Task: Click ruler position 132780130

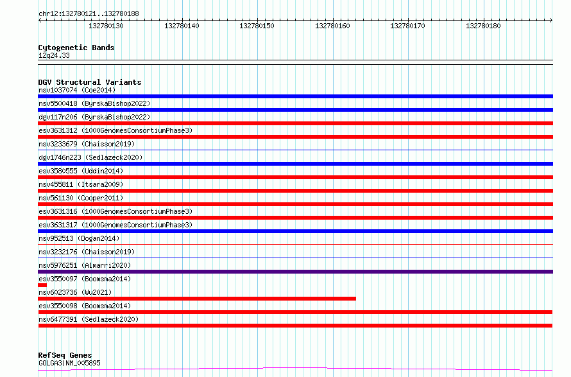Action: tap(107, 26)
